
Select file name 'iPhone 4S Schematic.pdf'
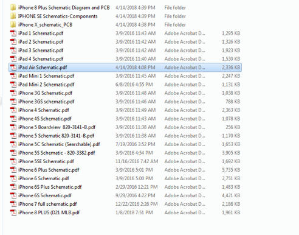(45, 119)
